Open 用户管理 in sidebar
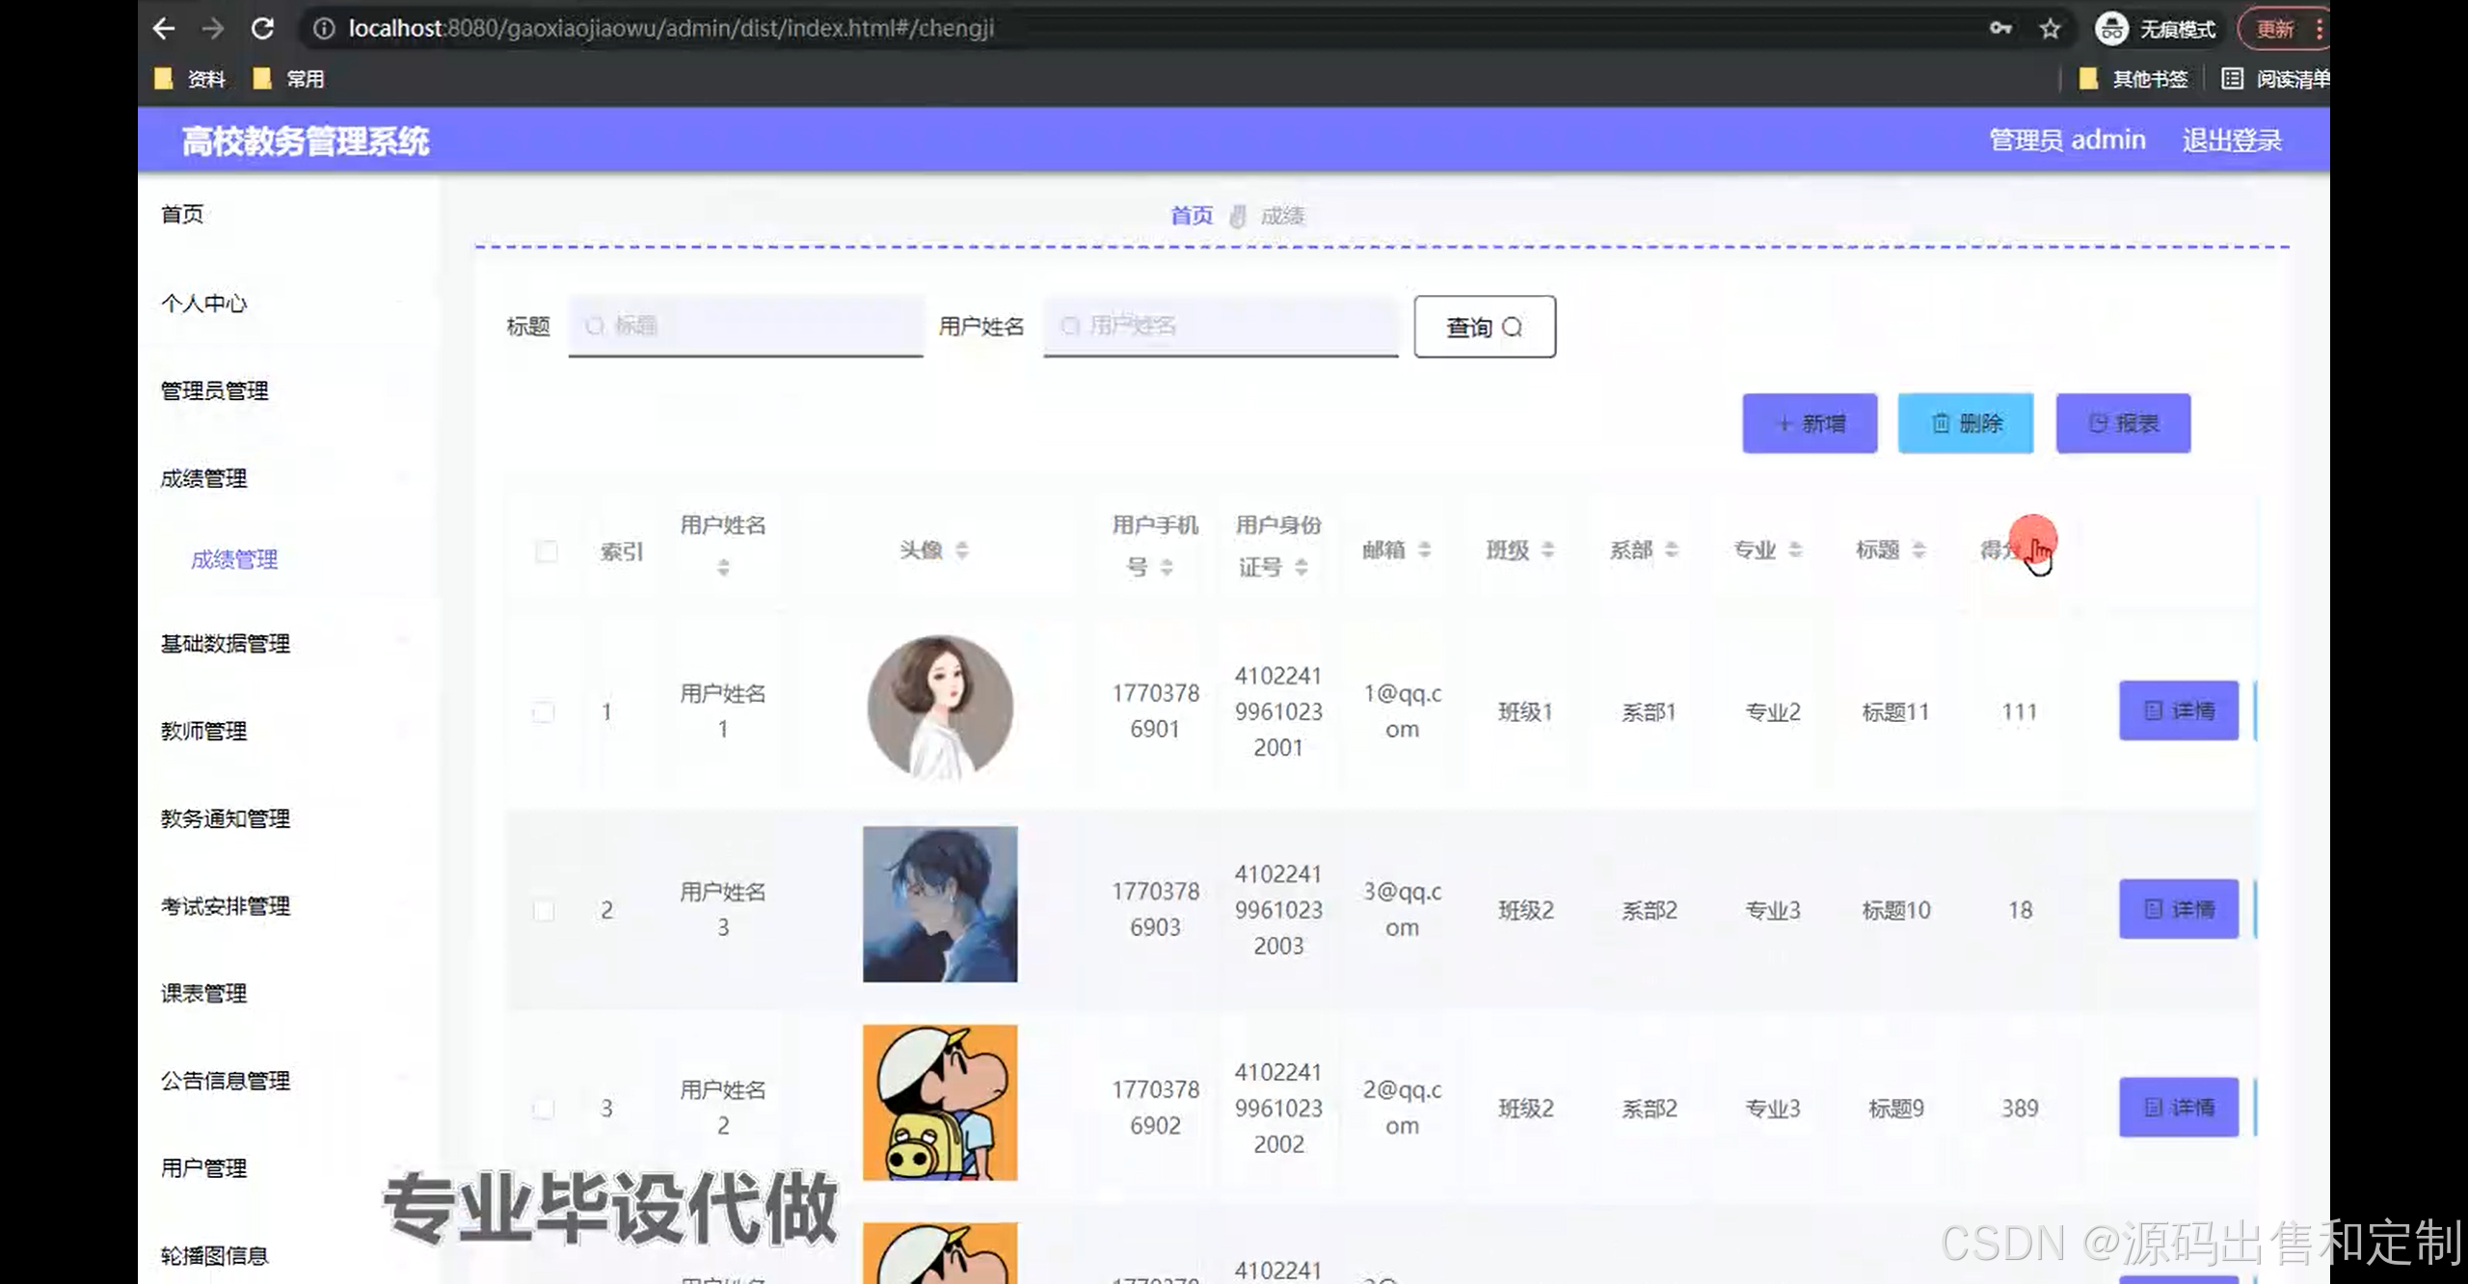Image resolution: width=2468 pixels, height=1284 pixels. click(x=203, y=1168)
